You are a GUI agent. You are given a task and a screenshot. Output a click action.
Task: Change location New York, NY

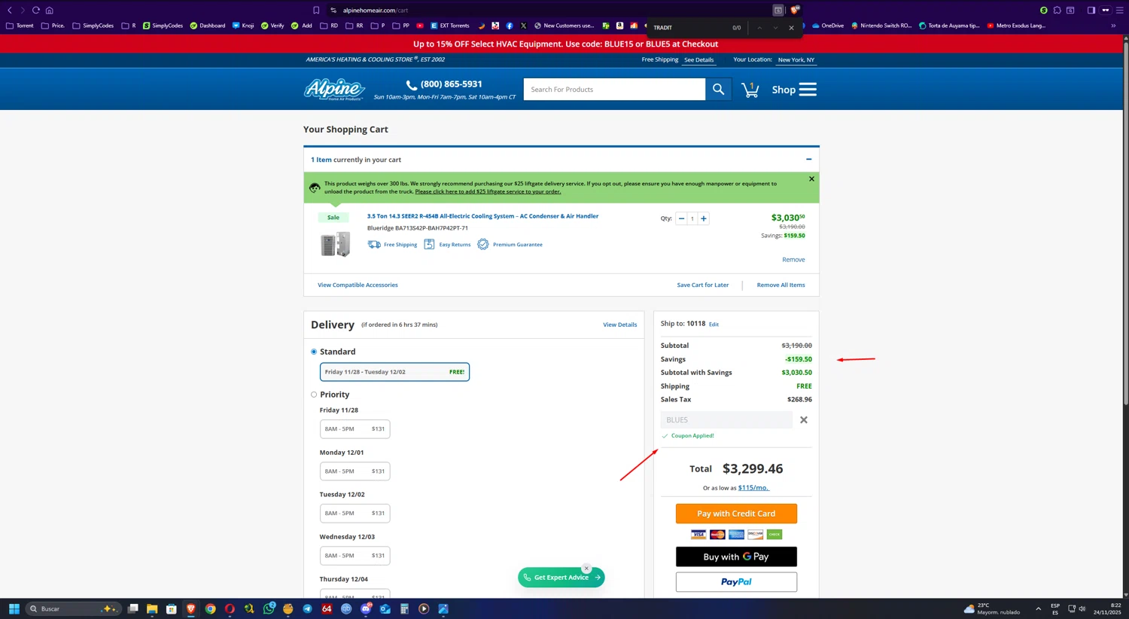point(796,59)
